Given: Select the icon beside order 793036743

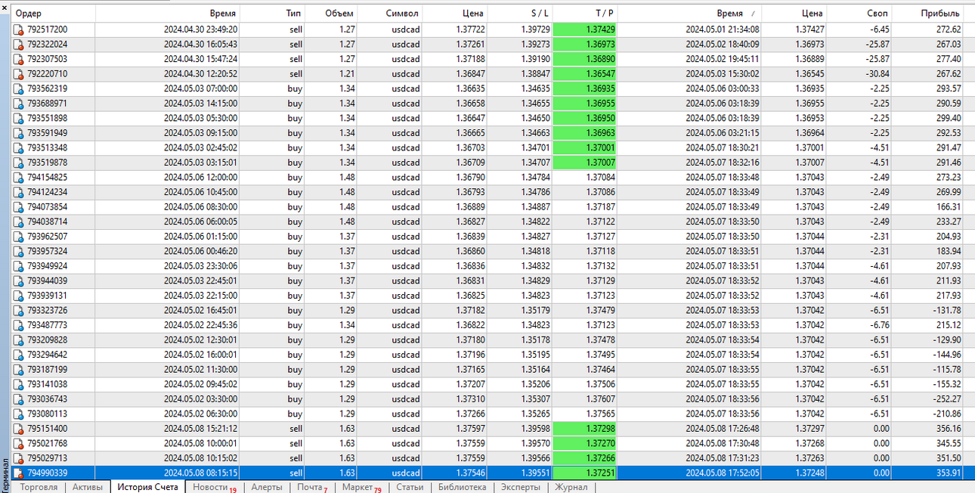Looking at the screenshot, I should (18, 399).
